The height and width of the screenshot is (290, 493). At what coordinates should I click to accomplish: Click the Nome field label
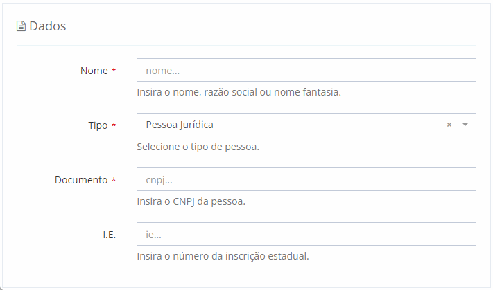tap(94, 71)
